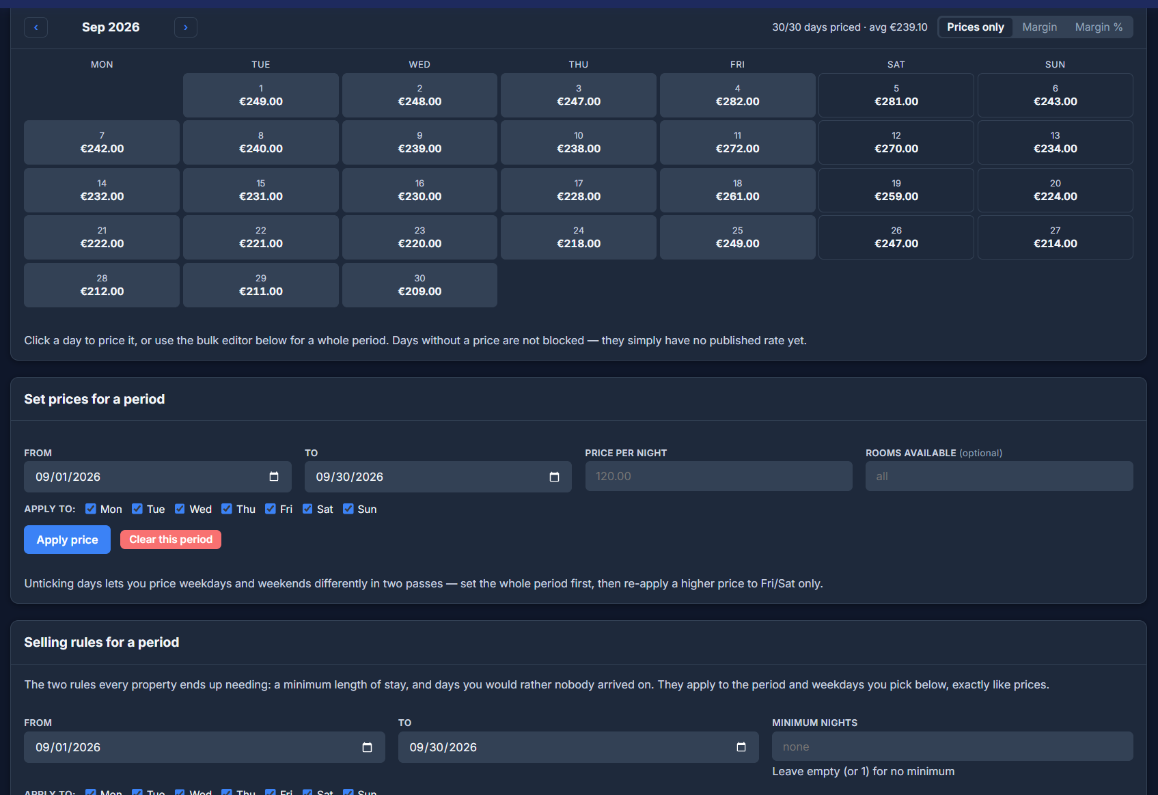Select Sep 18 priced €261.00
The image size is (1158, 795).
click(x=737, y=190)
